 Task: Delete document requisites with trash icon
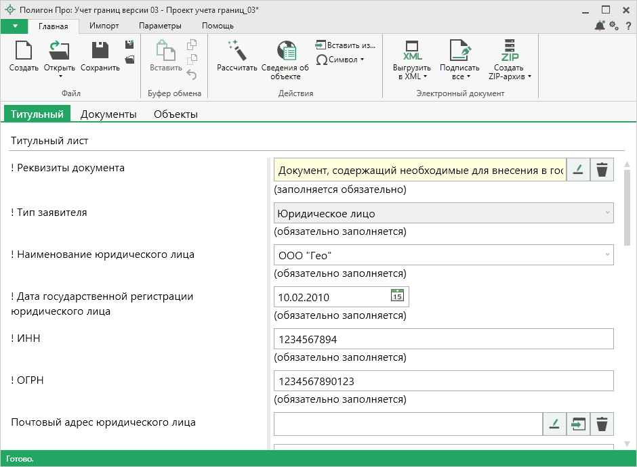602,171
